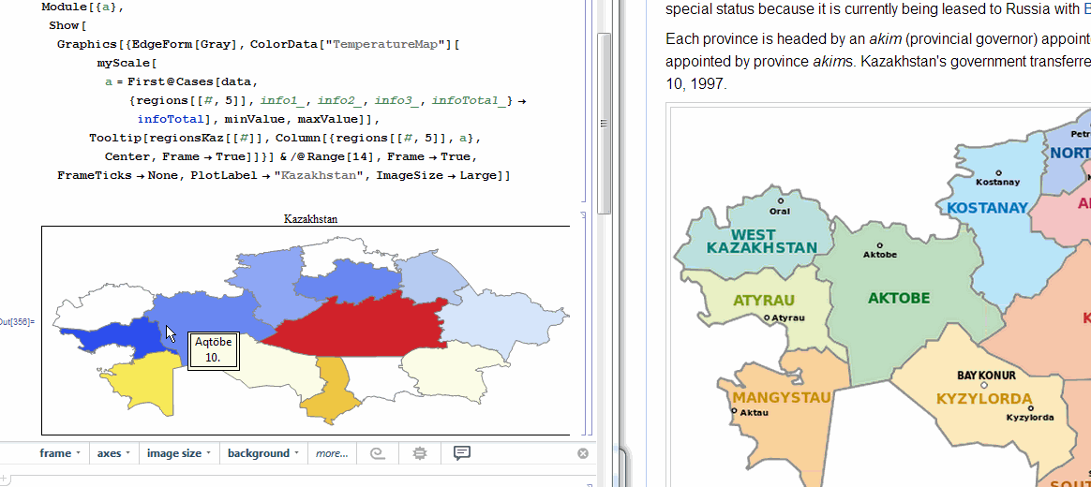The image size is (1091, 487).
Task: Click the Kazakhstan plot label above the map
Action: point(310,219)
